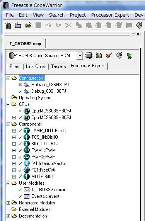
Task: Click the green Debug run icon
Action: point(130,56)
